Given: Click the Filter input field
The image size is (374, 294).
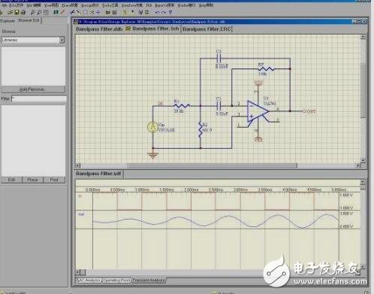Looking at the screenshot, I should click(x=39, y=99).
